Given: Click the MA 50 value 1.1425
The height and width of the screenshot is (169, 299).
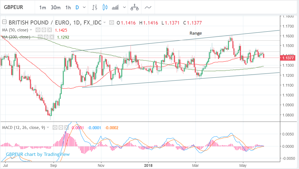Looking at the screenshot, I should tap(61, 30).
